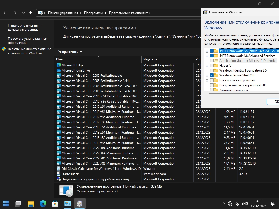Click the Microsoft Edge icon in program list
Screen dimensions: 279x209
coord(59,65)
